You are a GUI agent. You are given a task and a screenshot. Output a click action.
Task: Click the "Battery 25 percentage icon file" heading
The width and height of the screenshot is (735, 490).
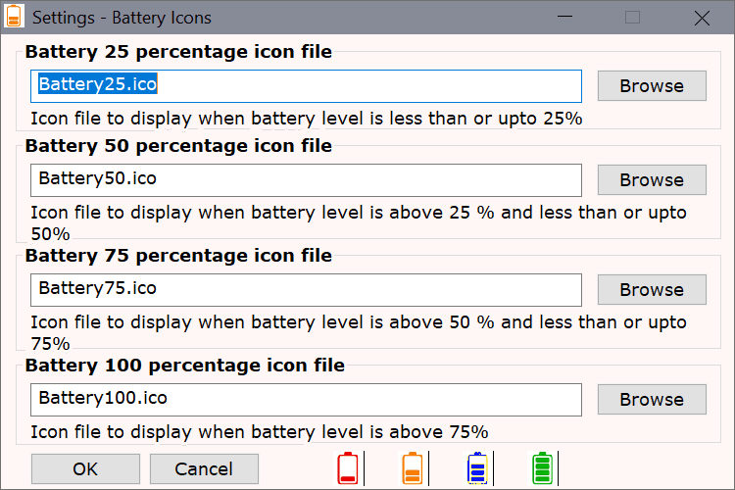point(178,52)
